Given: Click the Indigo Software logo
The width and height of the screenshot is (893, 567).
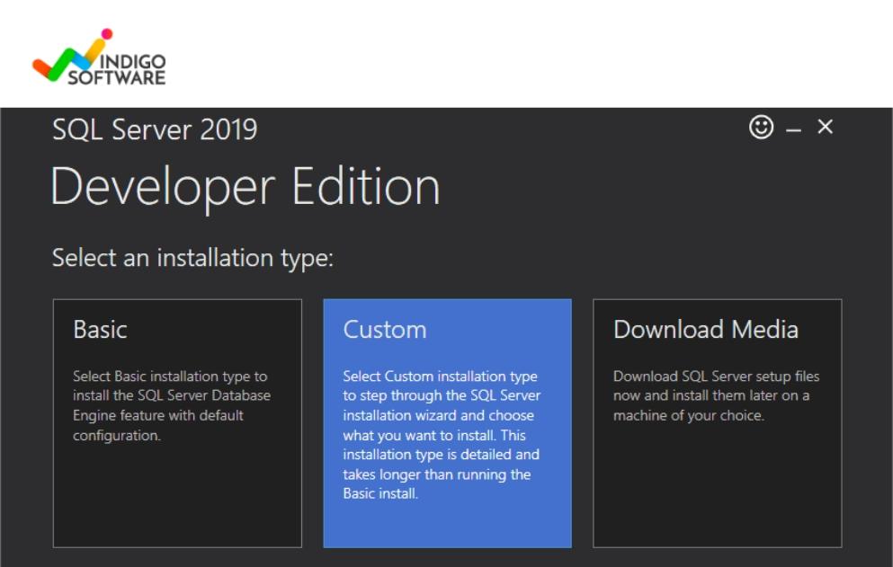Looking at the screenshot, I should pyautogui.click(x=99, y=57).
